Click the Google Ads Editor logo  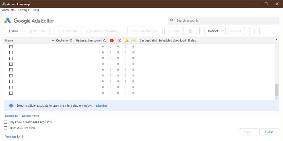[29, 21]
